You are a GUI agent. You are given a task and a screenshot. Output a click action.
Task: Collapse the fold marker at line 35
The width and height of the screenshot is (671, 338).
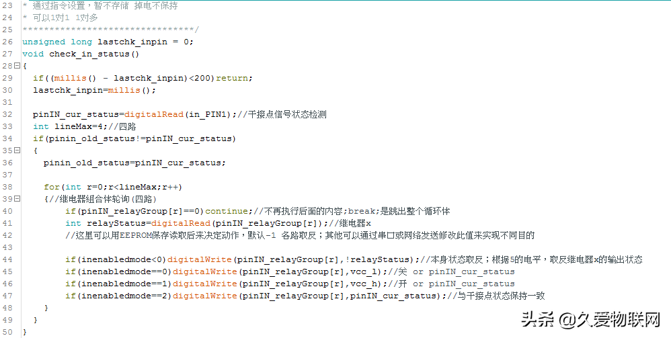17,150
